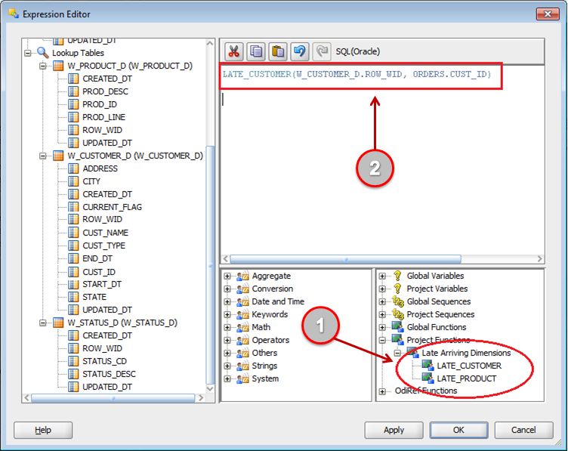
Task: Click the Conversion functions category icon
Action: click(242, 289)
